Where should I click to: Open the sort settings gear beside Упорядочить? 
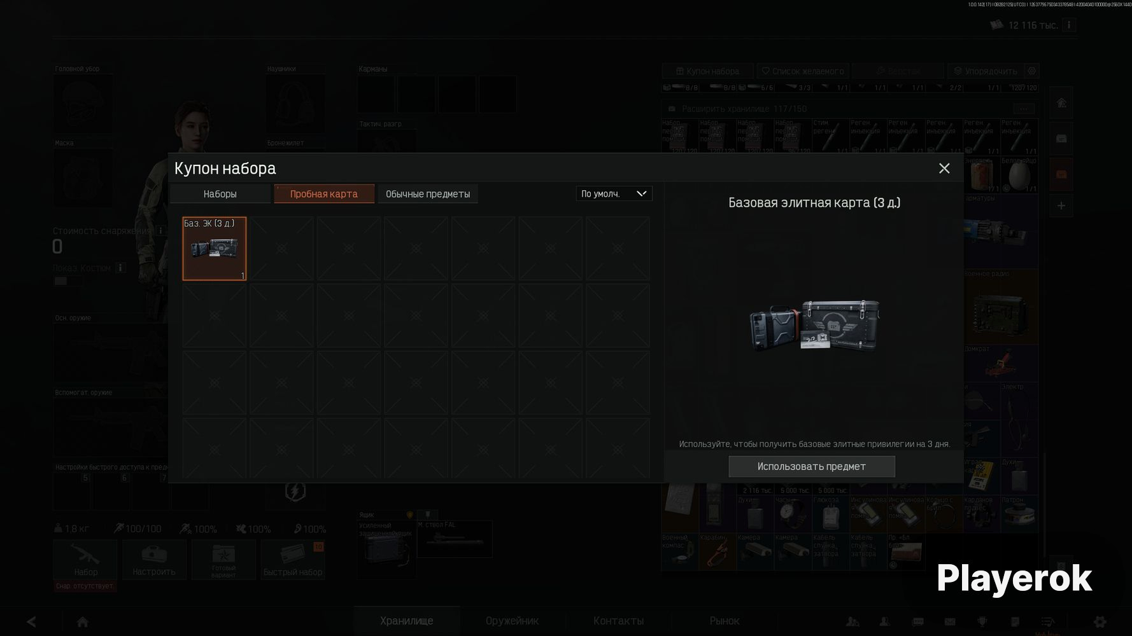pyautogui.click(x=1032, y=71)
